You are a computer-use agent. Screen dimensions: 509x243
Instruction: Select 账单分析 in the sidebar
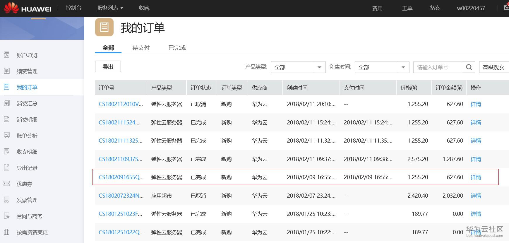click(x=27, y=136)
